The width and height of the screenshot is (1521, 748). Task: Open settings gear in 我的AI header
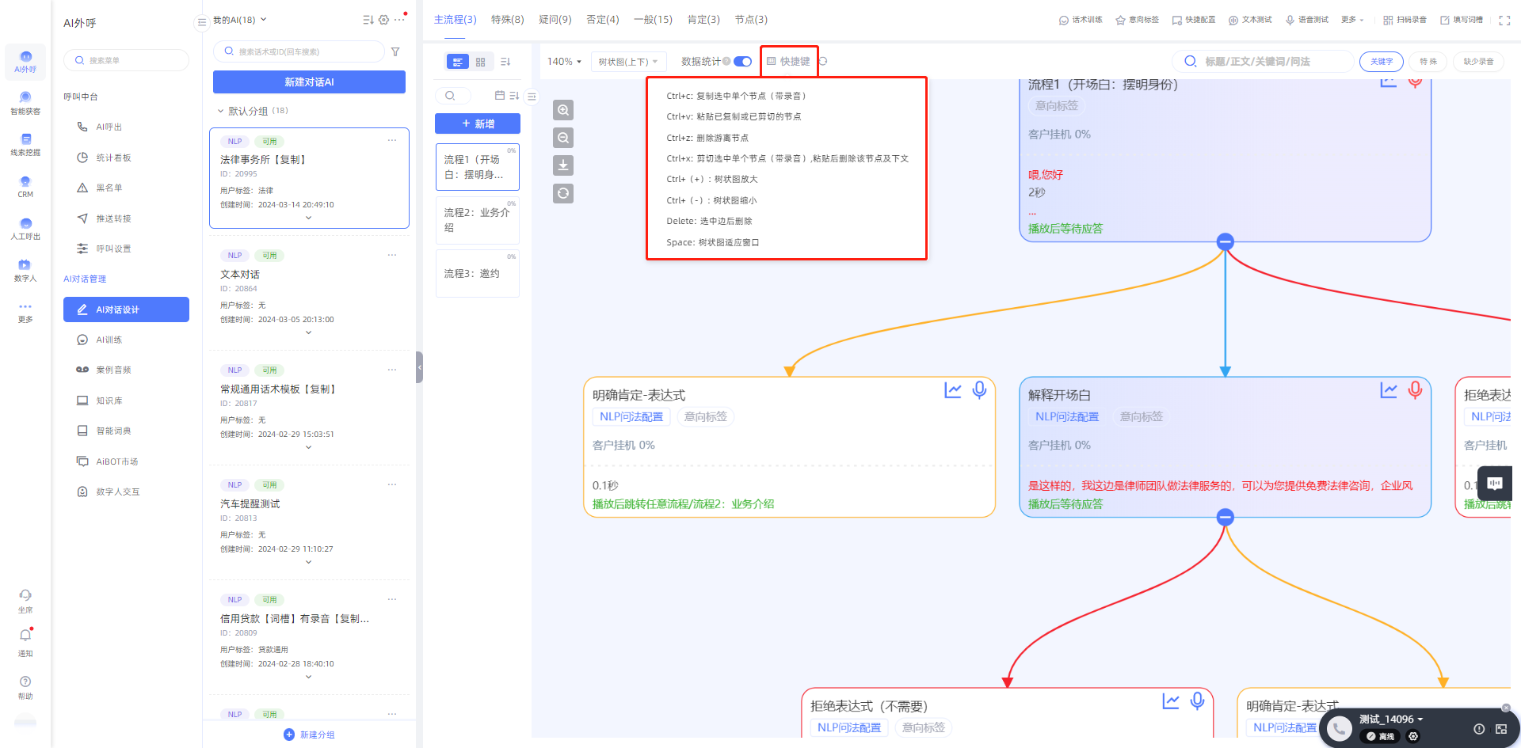[x=383, y=20]
